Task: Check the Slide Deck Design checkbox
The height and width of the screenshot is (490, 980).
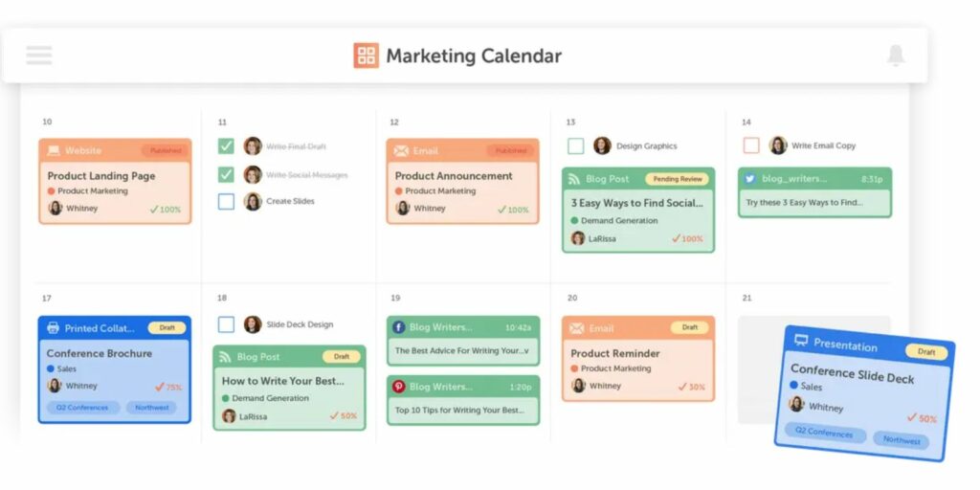Action: click(x=226, y=324)
